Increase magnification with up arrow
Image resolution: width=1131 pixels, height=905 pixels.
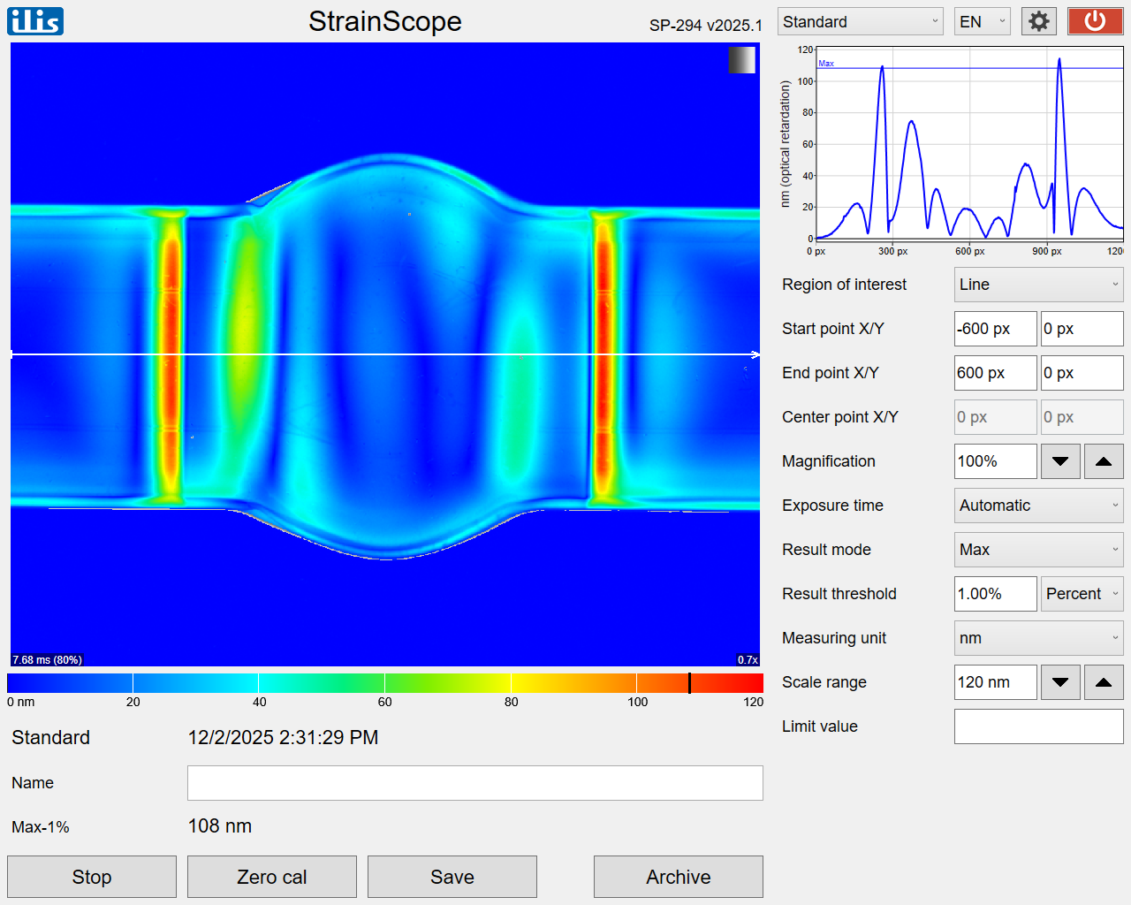click(x=1104, y=461)
